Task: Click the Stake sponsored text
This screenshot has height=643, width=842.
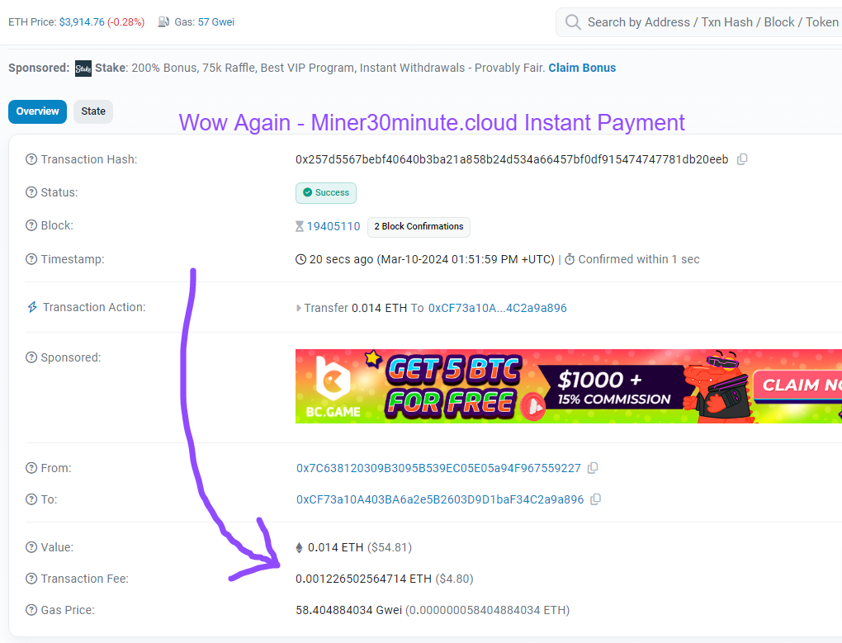Action: 320,69
